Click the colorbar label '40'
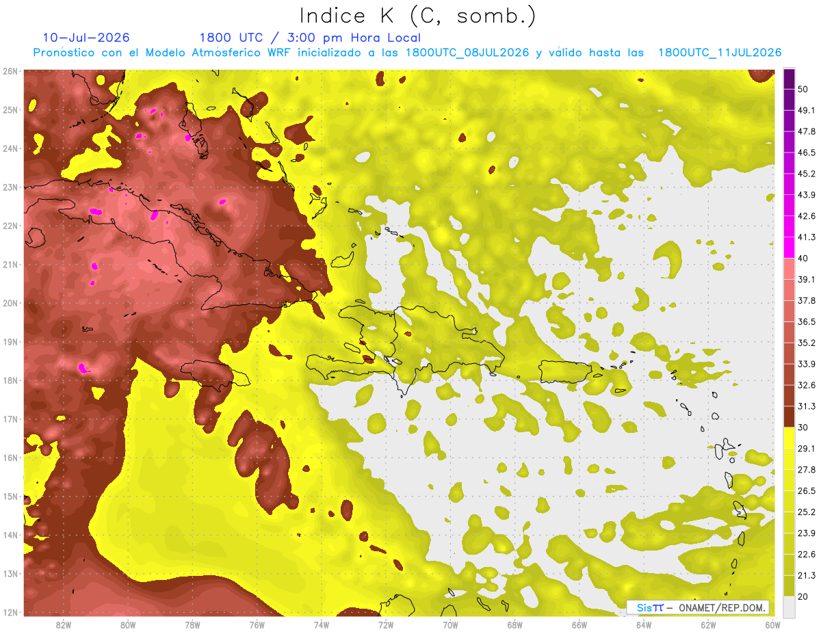Screen dimensions: 821x634 [x=803, y=259]
